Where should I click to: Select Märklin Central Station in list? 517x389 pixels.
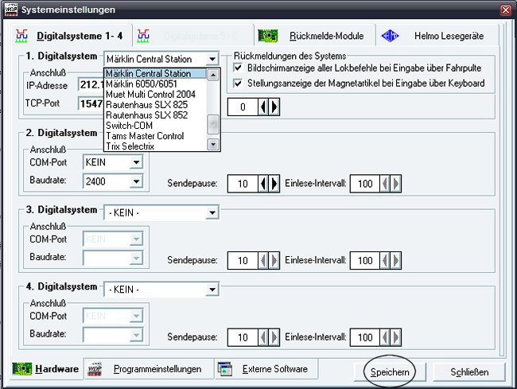[155, 73]
